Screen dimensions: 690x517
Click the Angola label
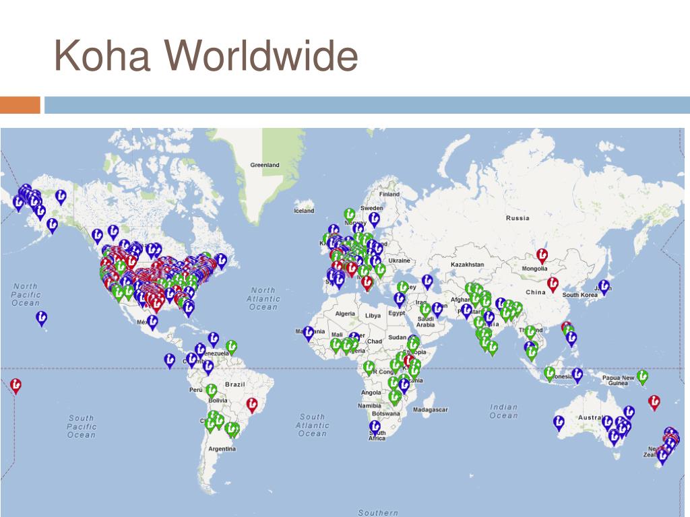click(x=371, y=392)
